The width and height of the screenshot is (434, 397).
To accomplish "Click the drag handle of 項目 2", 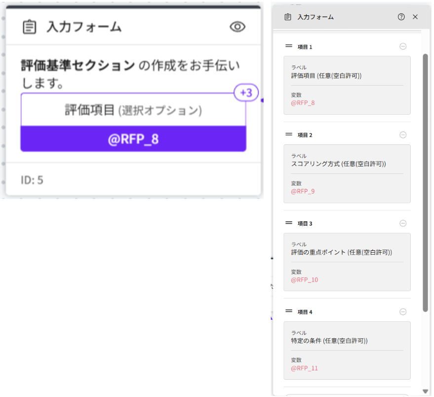I will (289, 134).
